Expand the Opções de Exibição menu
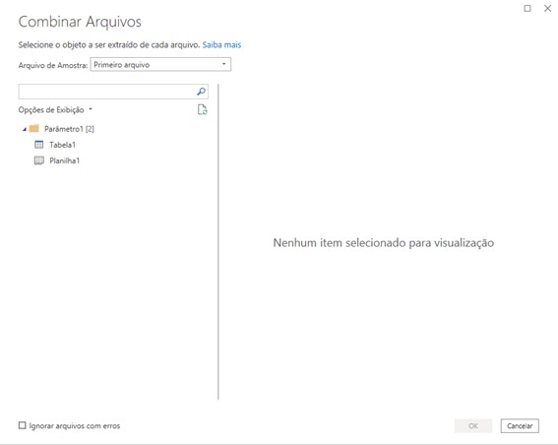 point(55,109)
